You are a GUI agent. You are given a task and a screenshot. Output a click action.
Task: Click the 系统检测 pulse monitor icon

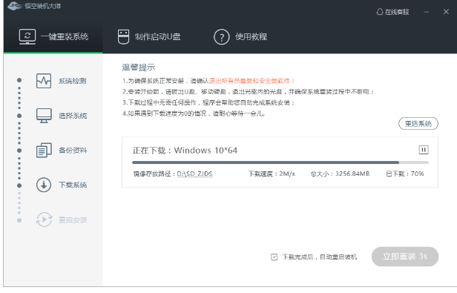point(44,81)
